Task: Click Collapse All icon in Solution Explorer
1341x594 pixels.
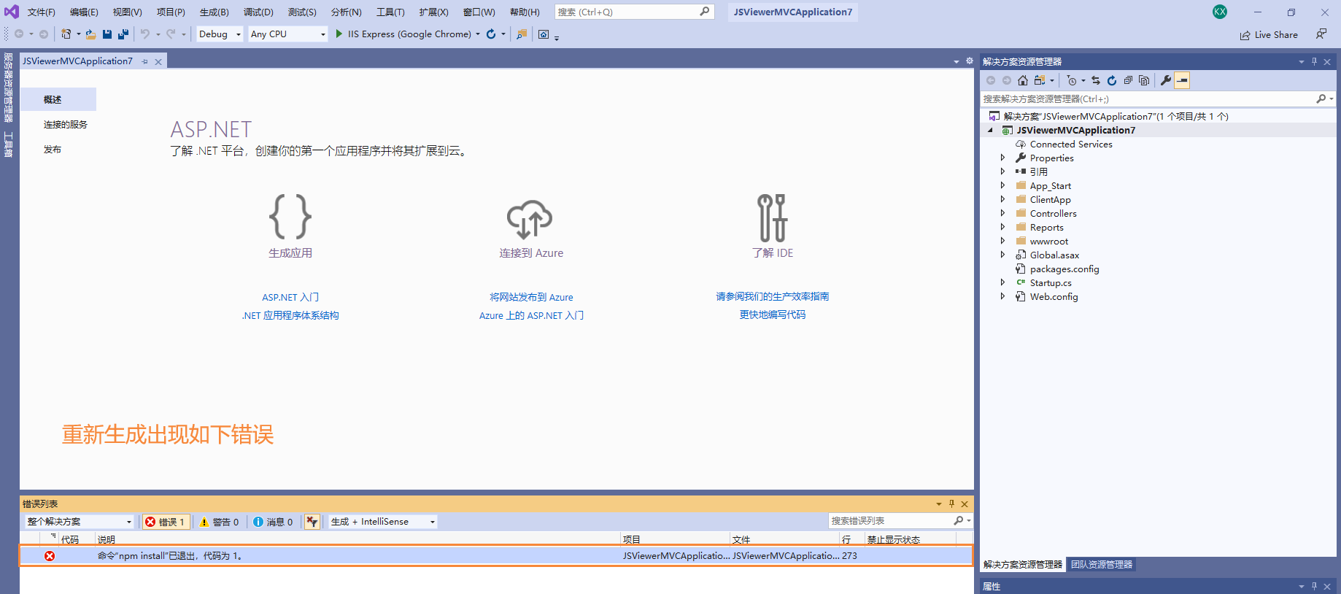Action: click(1128, 80)
